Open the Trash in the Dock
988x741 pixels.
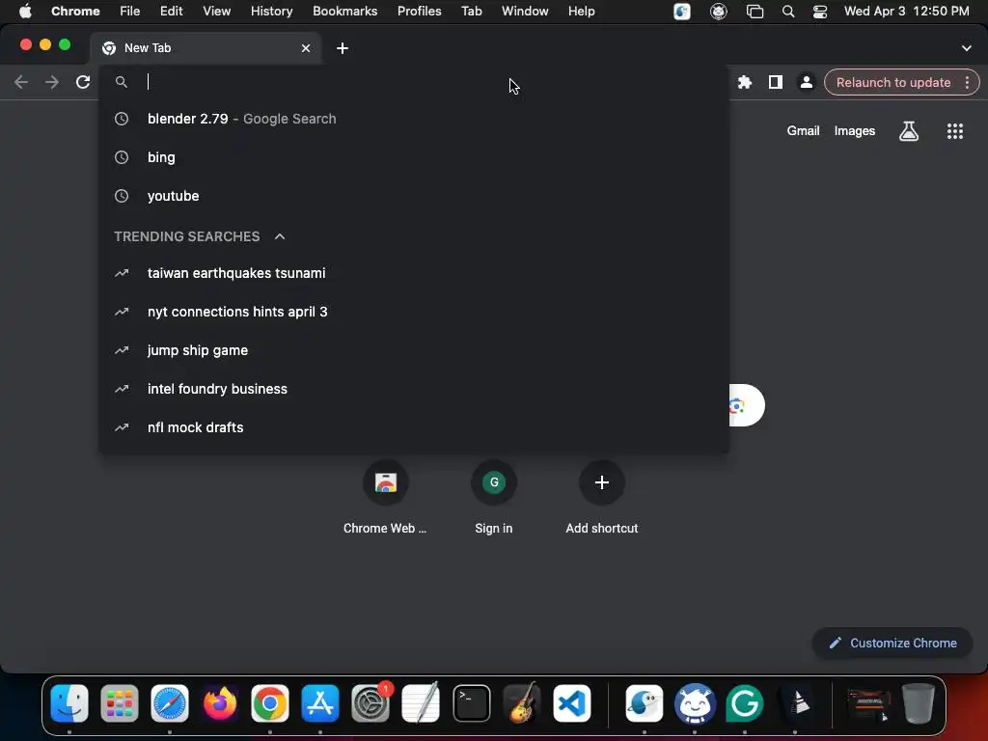(919, 703)
